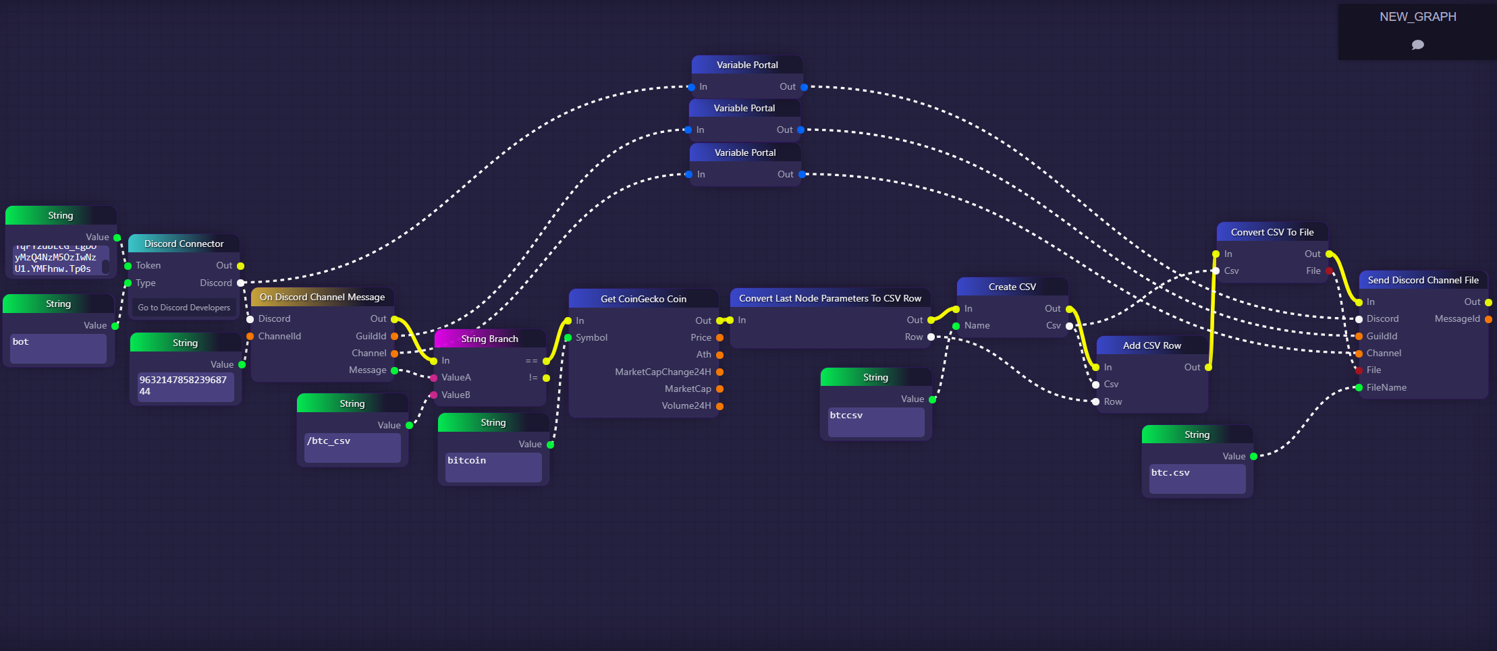
Task: Click the != output port on String Branch
Action: (546, 378)
